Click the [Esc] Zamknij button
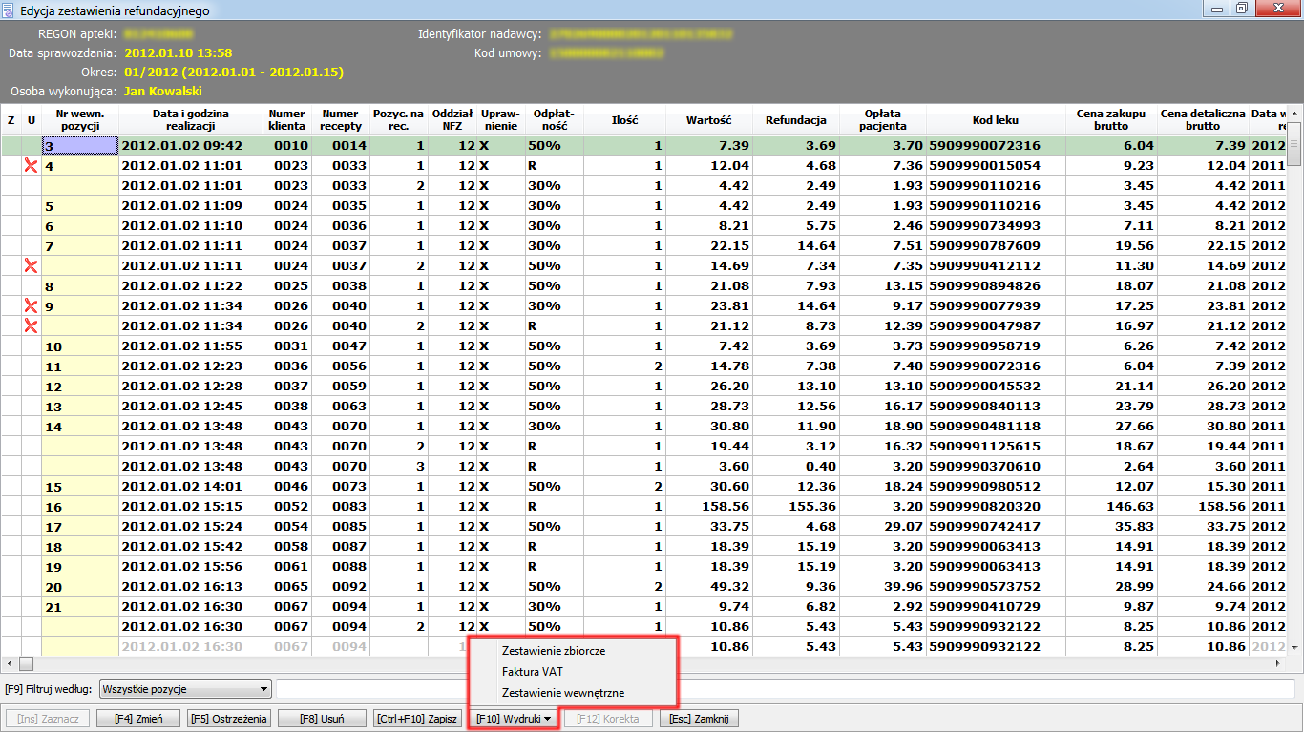 click(699, 719)
